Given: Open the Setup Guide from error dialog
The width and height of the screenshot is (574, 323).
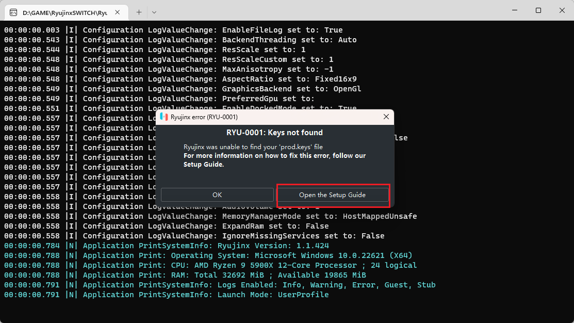Looking at the screenshot, I should pyautogui.click(x=333, y=195).
